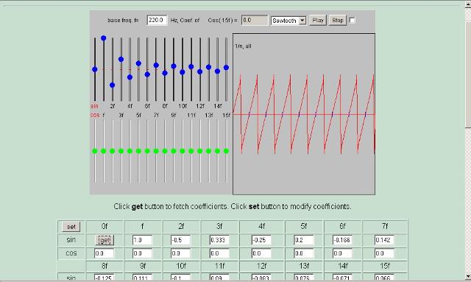Click the Play button

tap(318, 21)
